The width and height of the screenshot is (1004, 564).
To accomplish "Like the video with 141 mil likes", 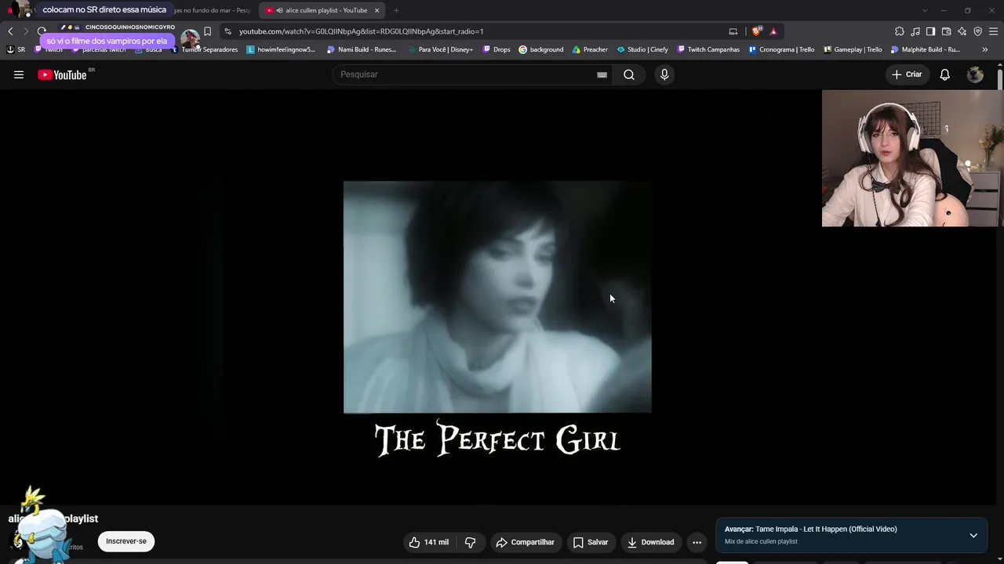I will [429, 542].
